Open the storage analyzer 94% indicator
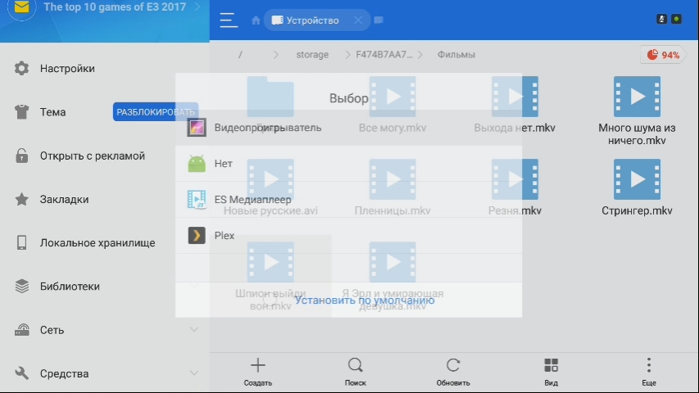This screenshot has width=699, height=393. pyautogui.click(x=662, y=55)
